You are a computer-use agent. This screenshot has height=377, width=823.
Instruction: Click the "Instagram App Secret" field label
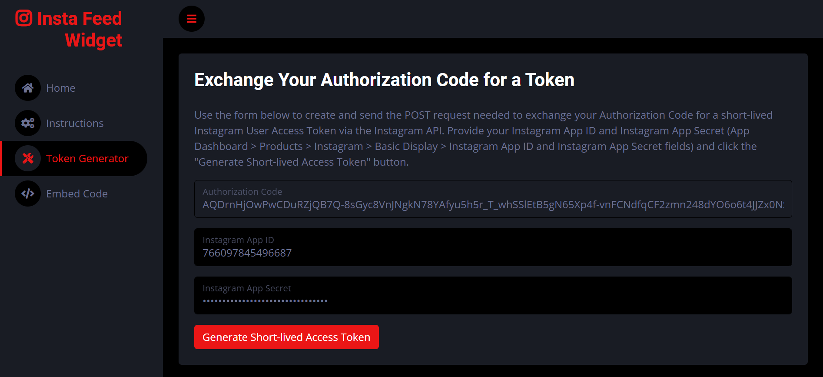click(247, 288)
